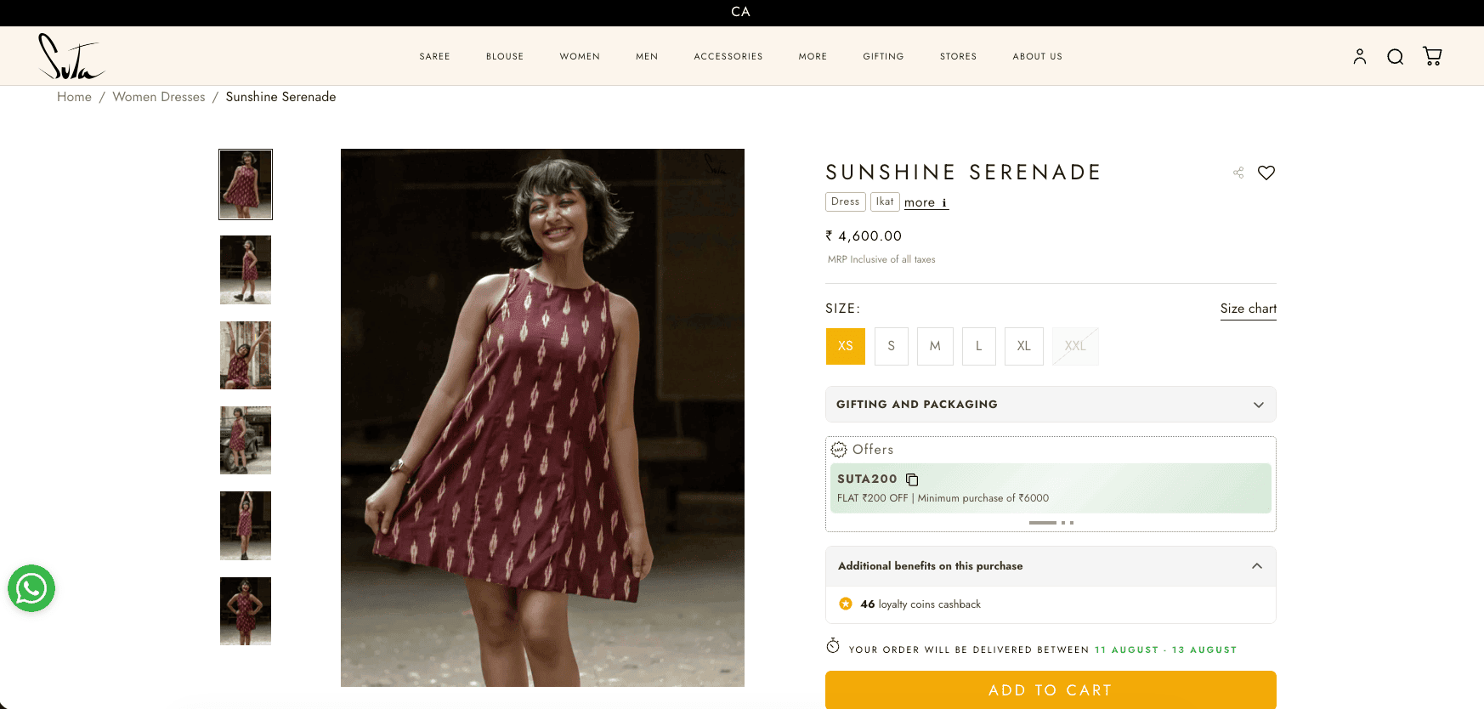Viewport: 1484px width, 709px height.
Task: Open the MEN menu
Action: [x=647, y=56]
